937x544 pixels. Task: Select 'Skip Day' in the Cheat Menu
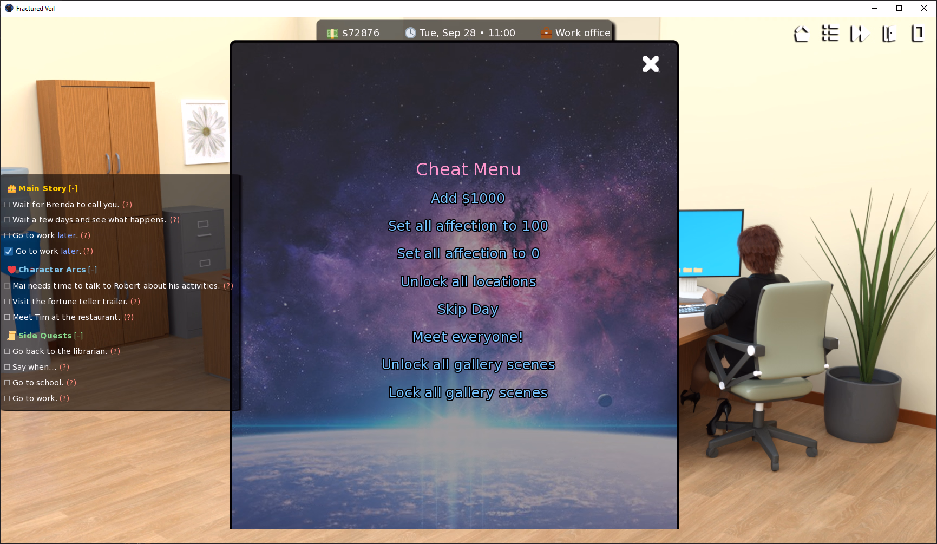[x=468, y=310]
